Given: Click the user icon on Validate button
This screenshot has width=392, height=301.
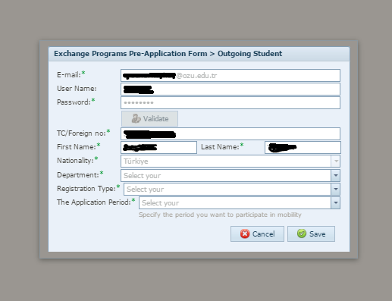Looking at the screenshot, I should (136, 118).
